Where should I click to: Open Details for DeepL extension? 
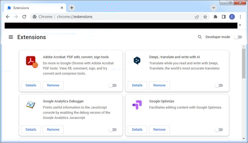(x=137, y=85)
